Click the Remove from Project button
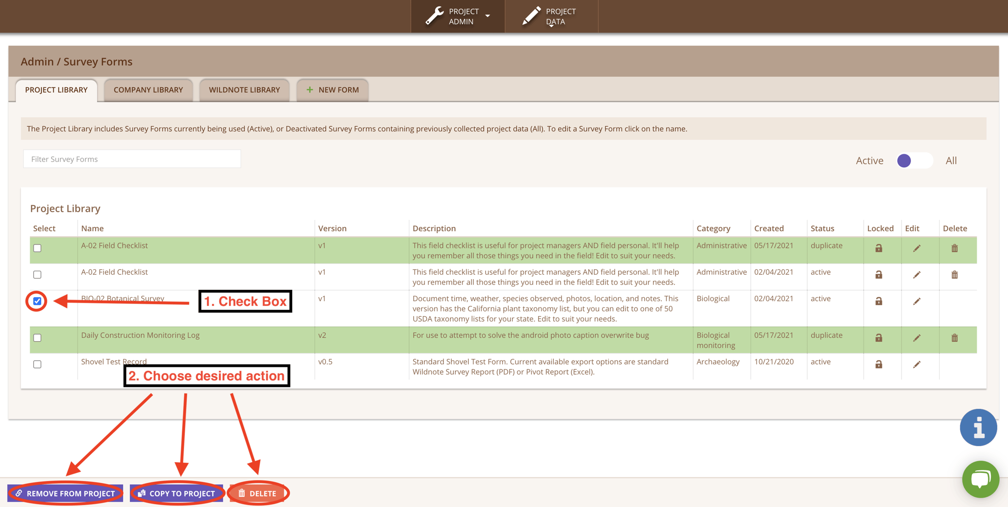 (65, 493)
